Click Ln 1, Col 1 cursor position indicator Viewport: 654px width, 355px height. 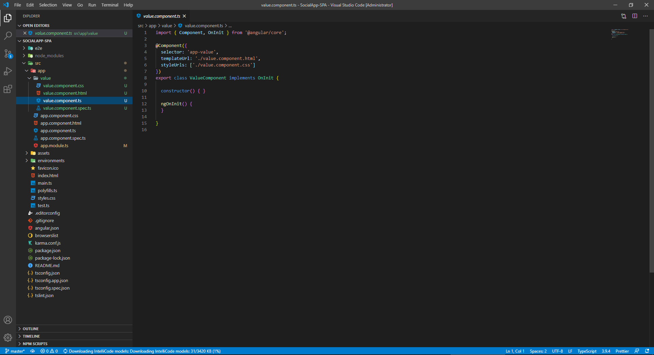[515, 351]
